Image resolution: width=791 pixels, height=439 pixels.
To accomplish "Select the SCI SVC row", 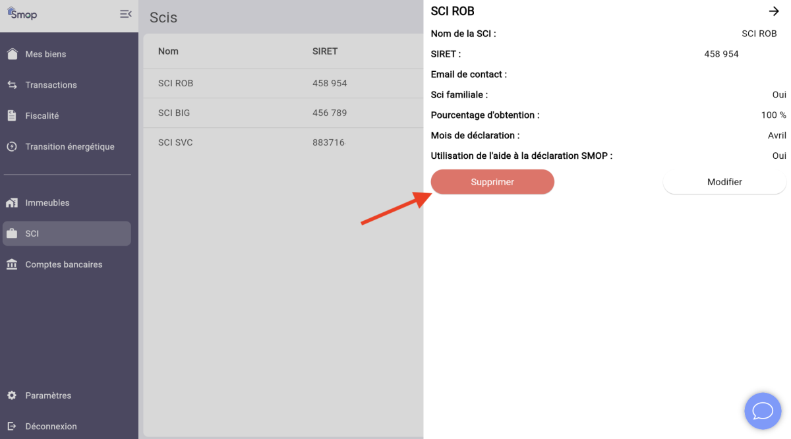I will coord(283,143).
